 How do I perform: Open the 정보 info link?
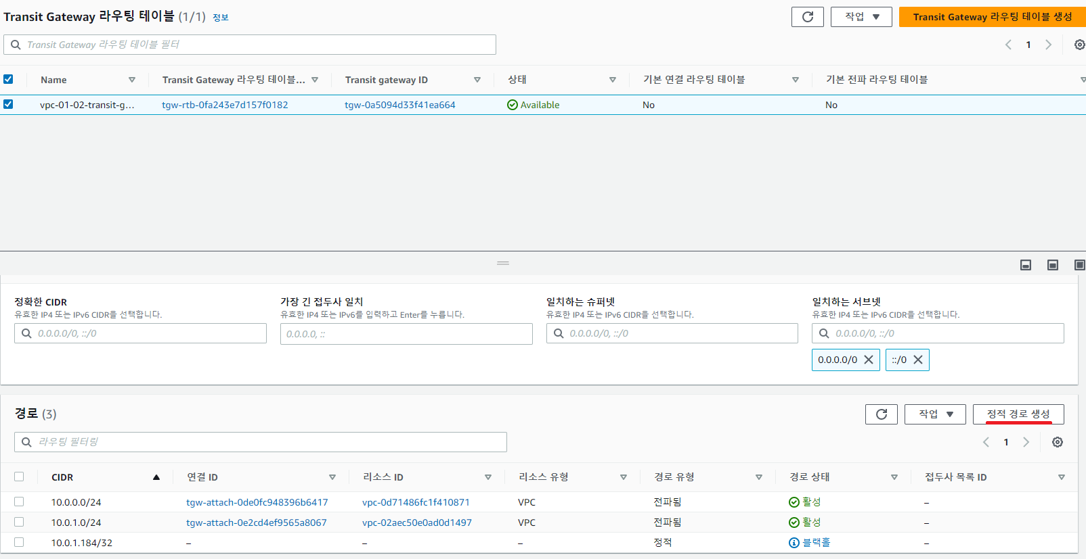[221, 18]
